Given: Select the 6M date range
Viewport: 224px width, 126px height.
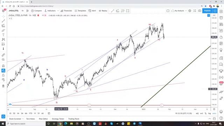Looking at the screenshot, I should 26,113.
